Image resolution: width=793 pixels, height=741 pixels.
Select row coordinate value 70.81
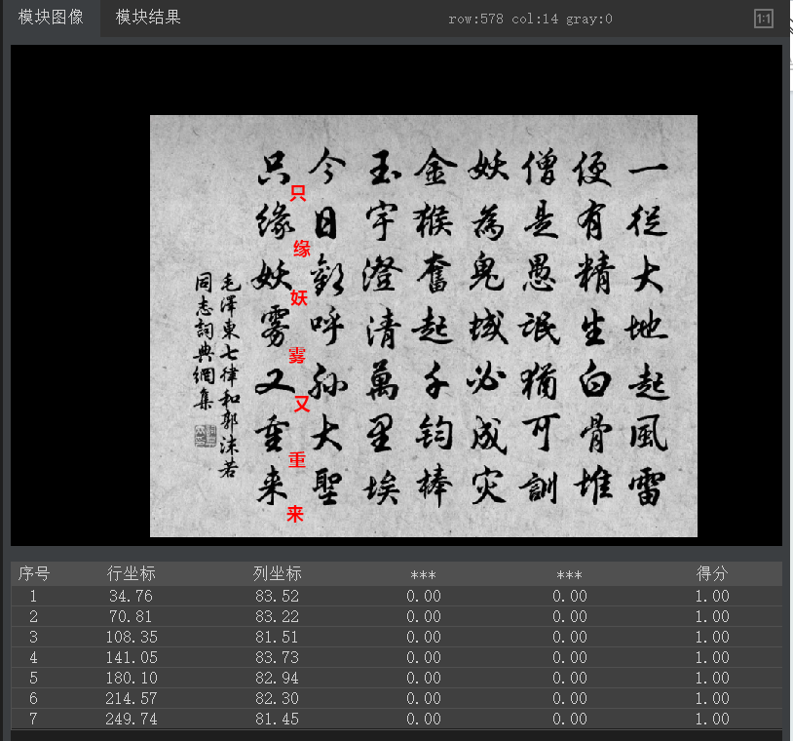coord(131,616)
